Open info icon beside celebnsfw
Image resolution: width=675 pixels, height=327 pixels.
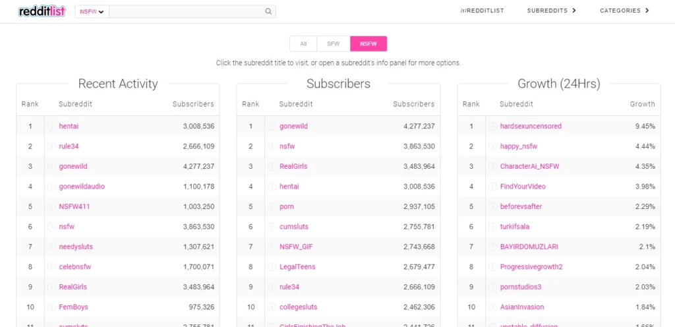(51, 267)
